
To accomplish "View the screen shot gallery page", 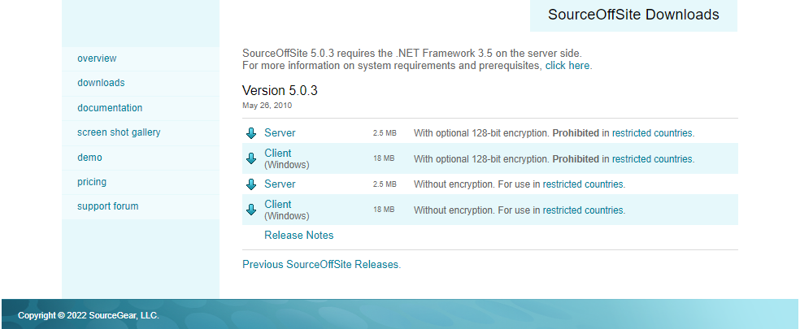I will 119,132.
